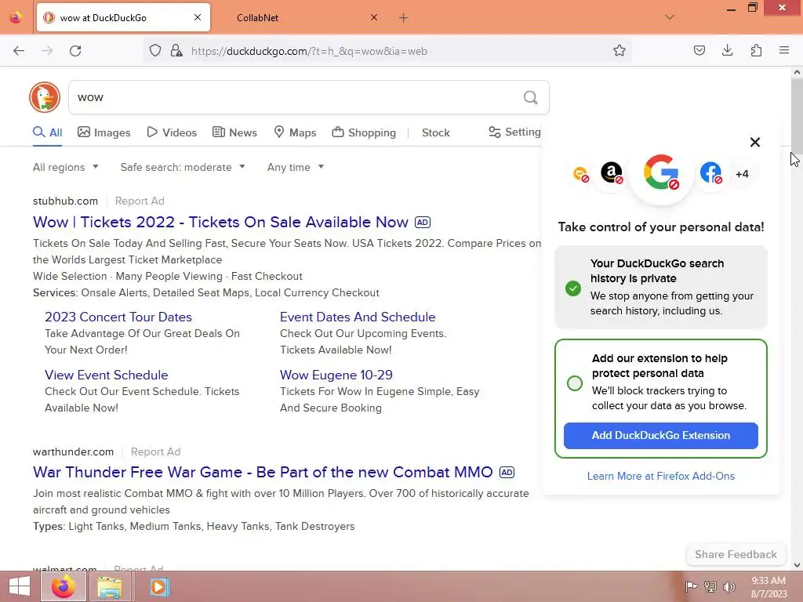Open the search Settings menu
Viewport: 803px width, 602px height.
(x=514, y=132)
